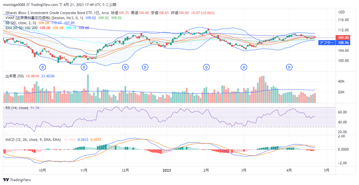Click the BB lower value 107.89

[x=69, y=23]
